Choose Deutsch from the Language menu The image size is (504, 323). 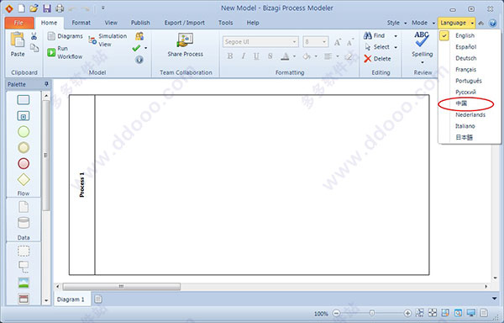pyautogui.click(x=465, y=58)
